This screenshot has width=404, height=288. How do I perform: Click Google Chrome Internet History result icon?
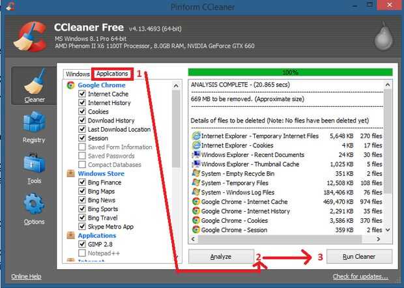tap(196, 211)
